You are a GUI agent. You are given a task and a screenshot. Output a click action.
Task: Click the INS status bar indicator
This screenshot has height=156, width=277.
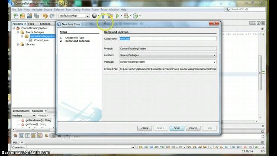[x=263, y=151]
